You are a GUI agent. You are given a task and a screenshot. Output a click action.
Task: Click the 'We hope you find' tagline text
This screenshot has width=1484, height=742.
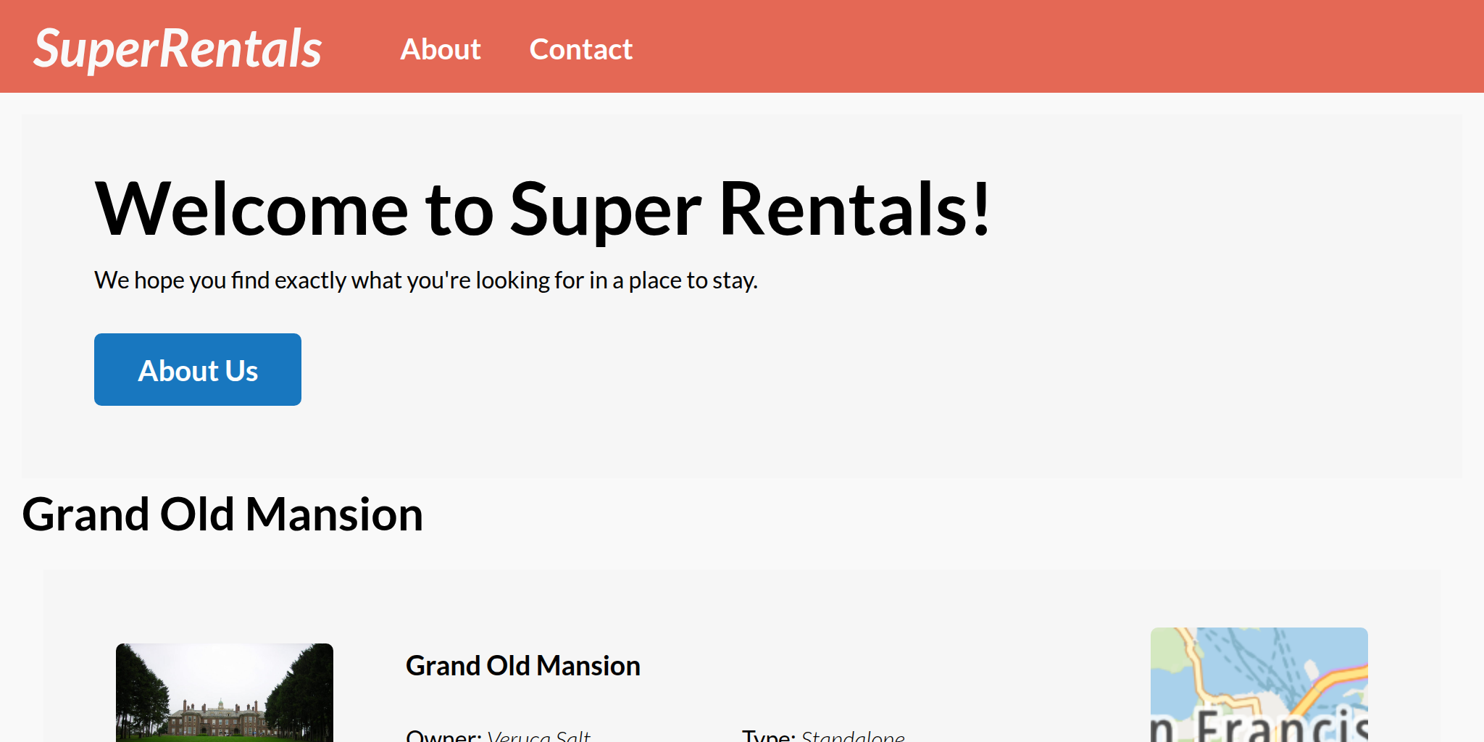pyautogui.click(x=425, y=280)
